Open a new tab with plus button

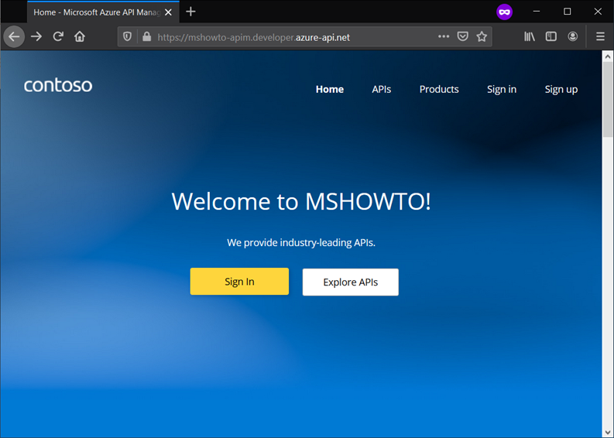[190, 12]
